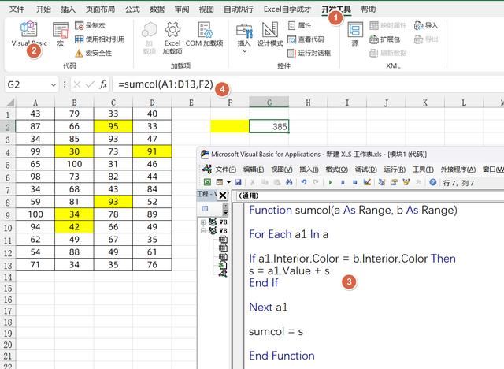This screenshot has height=369, width=504.
Task: Click View Microsoft Excel icon in VBA toolbar
Action: click(207, 182)
